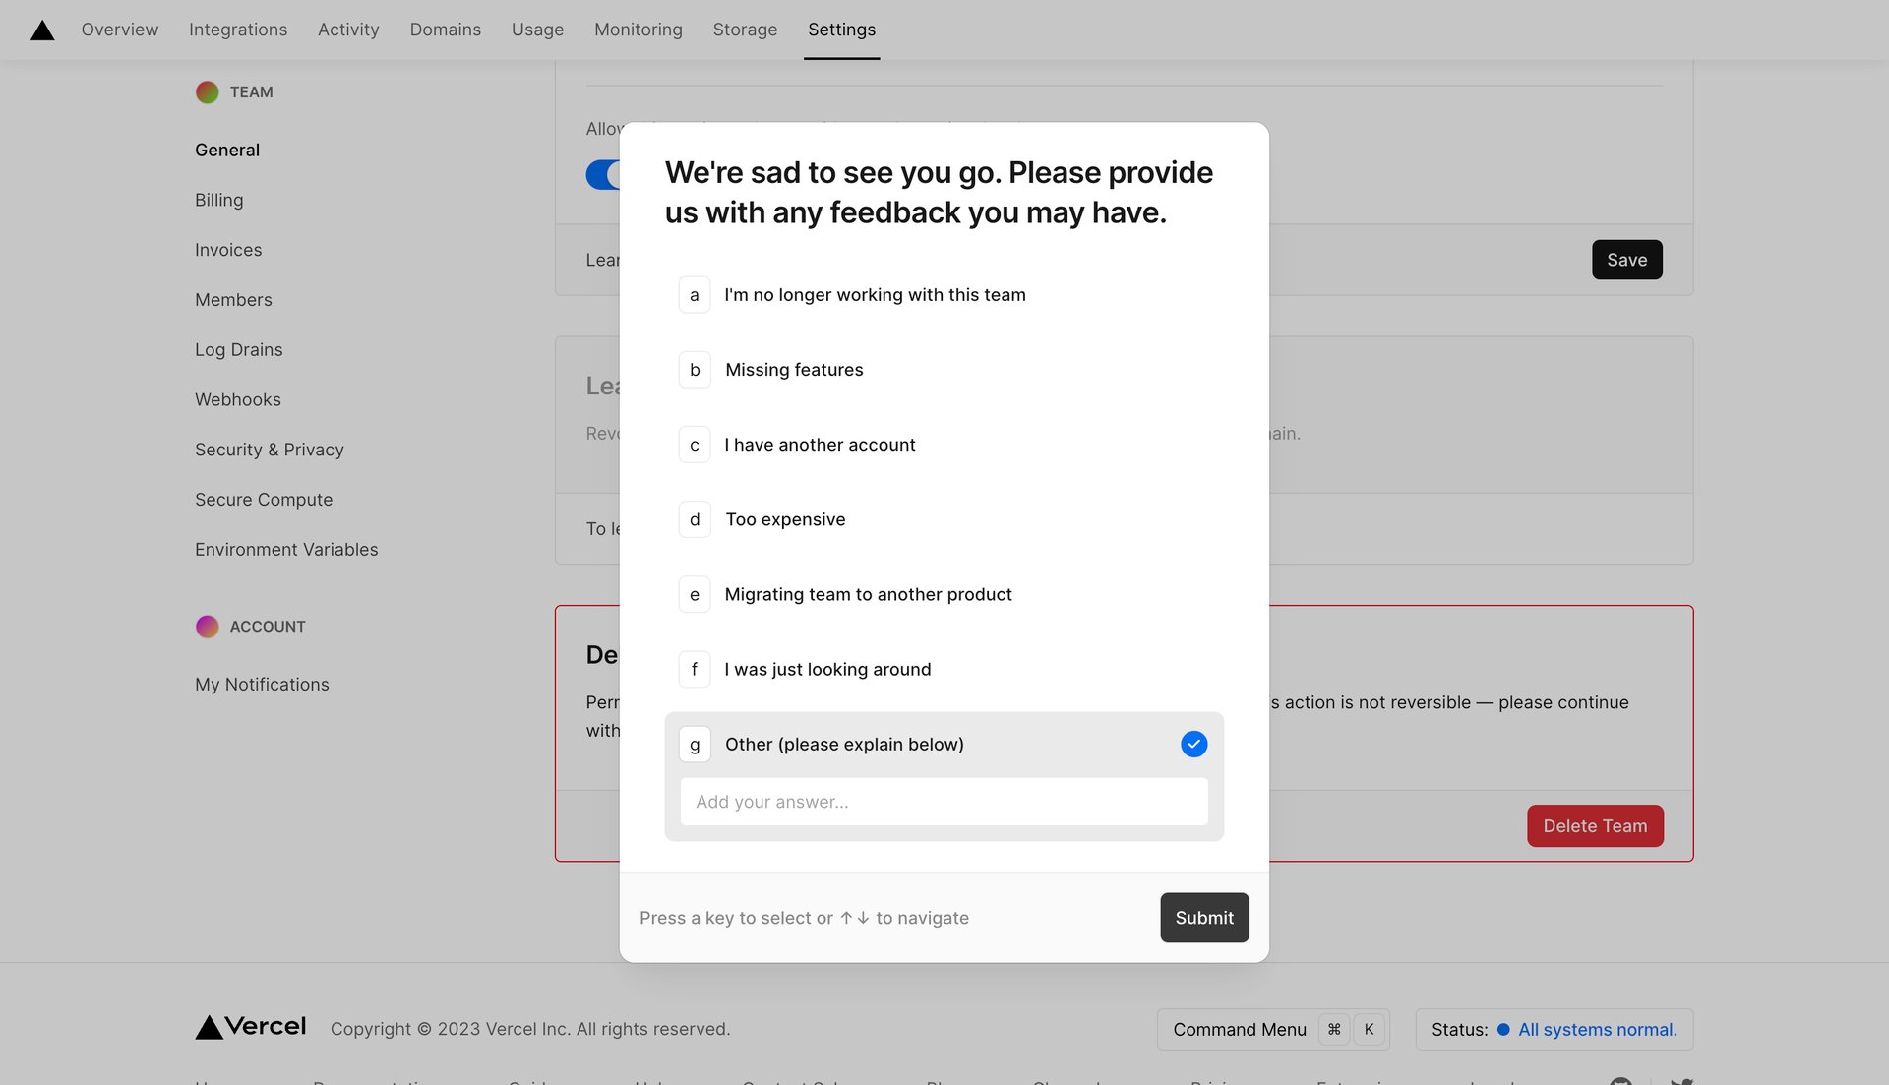Click the TEAM avatar circle in sidebar
Screen dimensions: 1889x1085
[x=207, y=91]
